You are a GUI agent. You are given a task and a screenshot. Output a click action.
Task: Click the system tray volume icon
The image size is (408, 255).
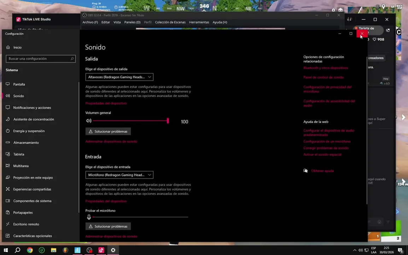tap(360, 250)
